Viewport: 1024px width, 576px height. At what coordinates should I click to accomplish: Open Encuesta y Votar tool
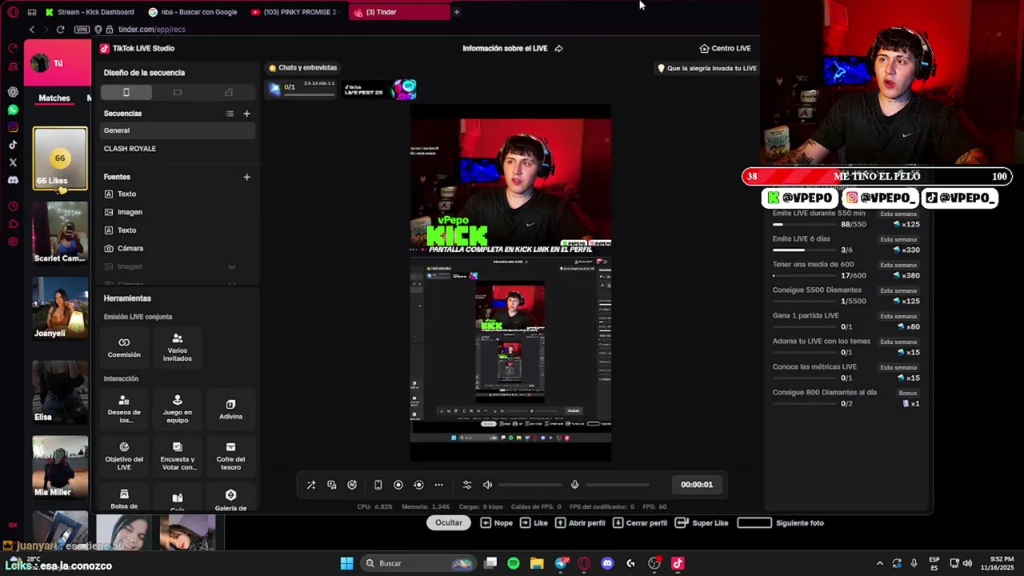(x=178, y=456)
